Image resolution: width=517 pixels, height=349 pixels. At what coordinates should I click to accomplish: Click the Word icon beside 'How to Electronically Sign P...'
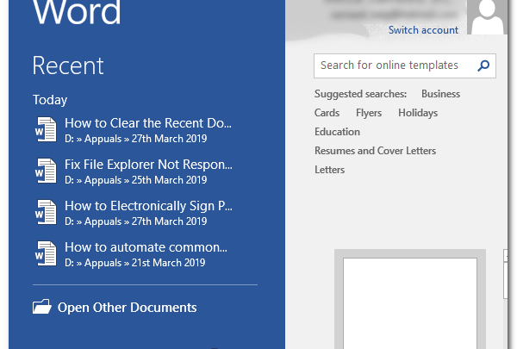(x=43, y=213)
